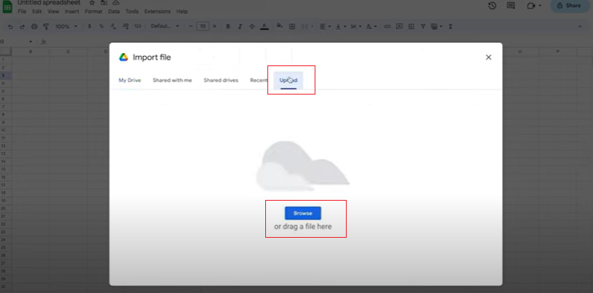Image resolution: width=593 pixels, height=293 pixels.
Task: Click the Untitled spreadsheet title
Action: pos(49,3)
